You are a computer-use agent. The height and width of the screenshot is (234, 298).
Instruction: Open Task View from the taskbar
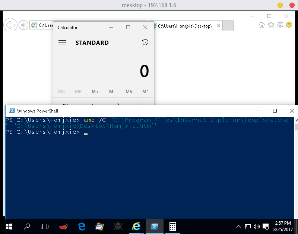[x=44, y=226]
